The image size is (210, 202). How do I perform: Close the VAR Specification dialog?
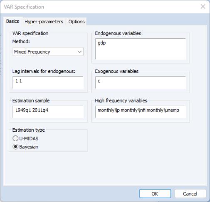(x=203, y=7)
